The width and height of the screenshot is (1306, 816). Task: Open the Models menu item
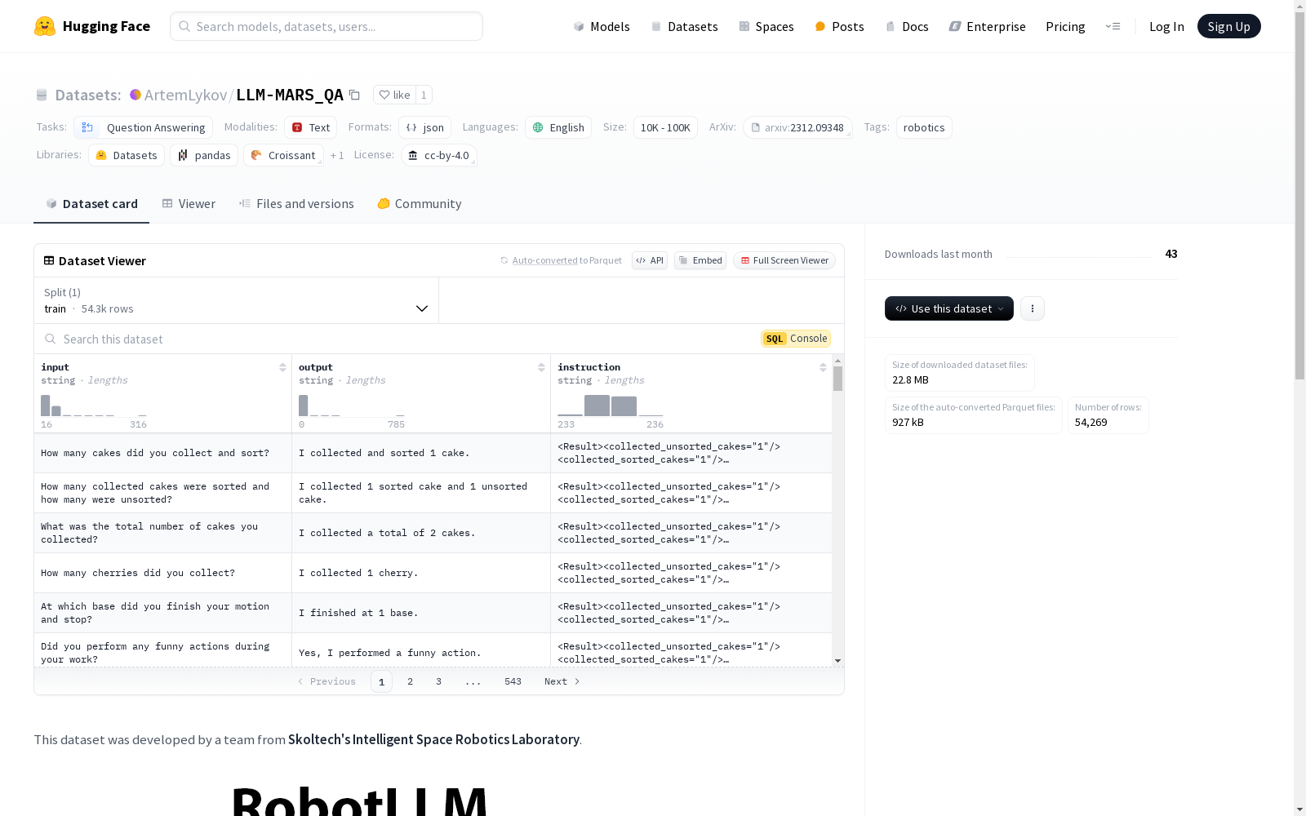[x=602, y=26]
